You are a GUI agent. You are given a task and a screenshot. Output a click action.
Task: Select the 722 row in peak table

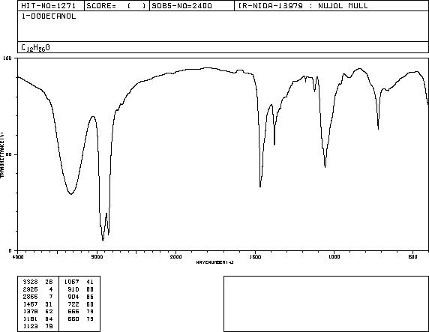tap(79, 304)
